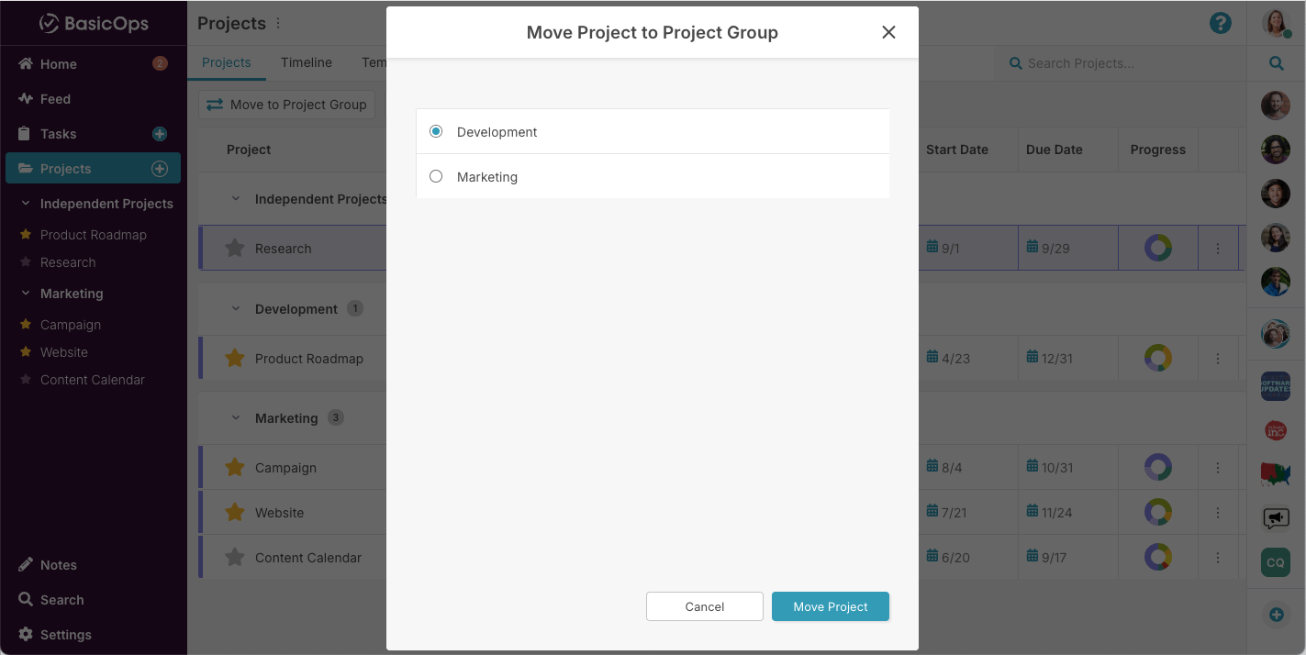This screenshot has width=1306, height=655.
Task: Click Move to Project Group button
Action: pyautogui.click(x=287, y=105)
